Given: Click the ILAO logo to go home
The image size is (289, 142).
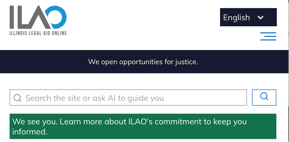Looking at the screenshot, I should 38,20.
